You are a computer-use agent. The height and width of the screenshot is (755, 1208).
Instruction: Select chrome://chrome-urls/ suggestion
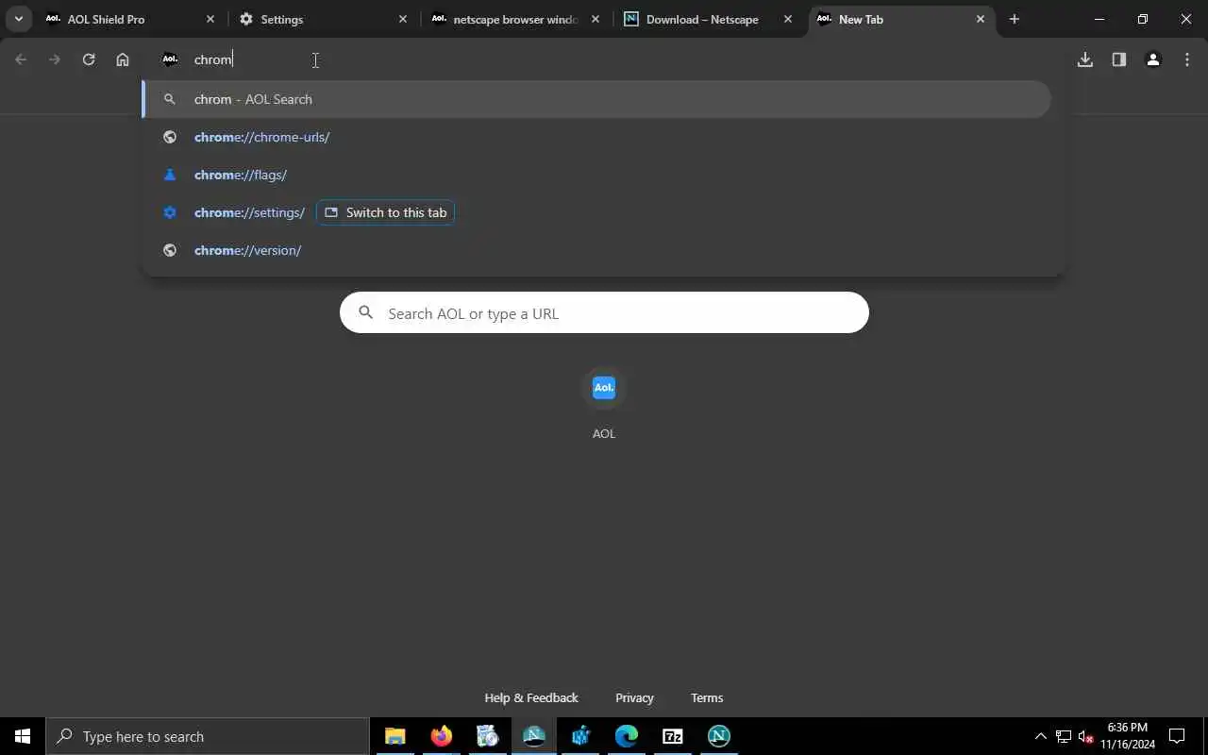pos(596,137)
